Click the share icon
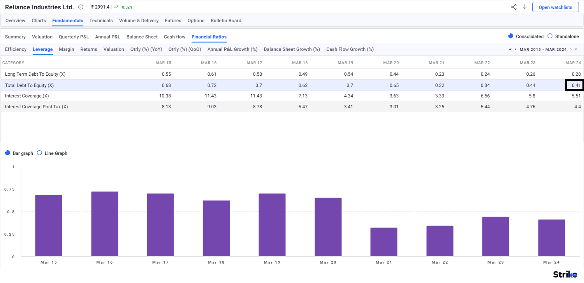 click(514, 7)
